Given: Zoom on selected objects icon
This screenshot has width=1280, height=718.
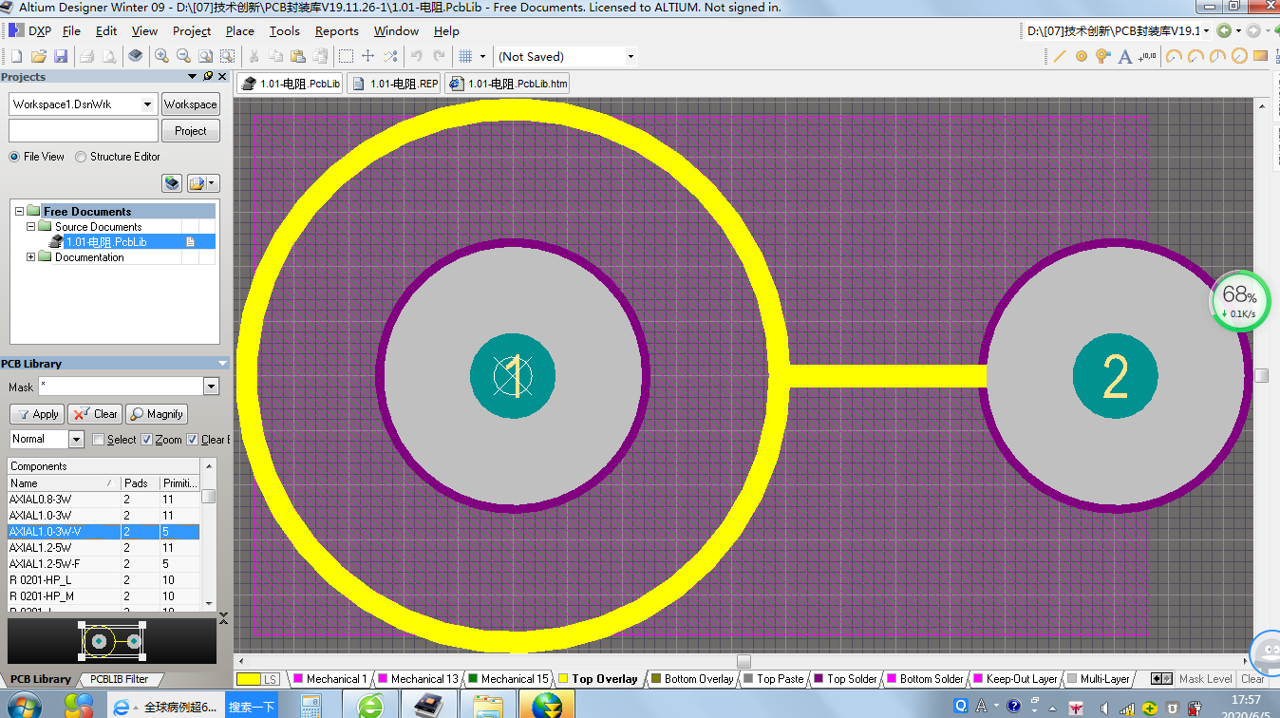Looking at the screenshot, I should [228, 57].
